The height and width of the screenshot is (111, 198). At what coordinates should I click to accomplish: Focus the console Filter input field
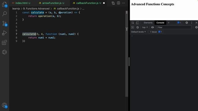tap(174, 27)
